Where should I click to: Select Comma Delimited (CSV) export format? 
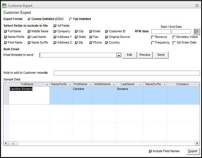point(29,19)
